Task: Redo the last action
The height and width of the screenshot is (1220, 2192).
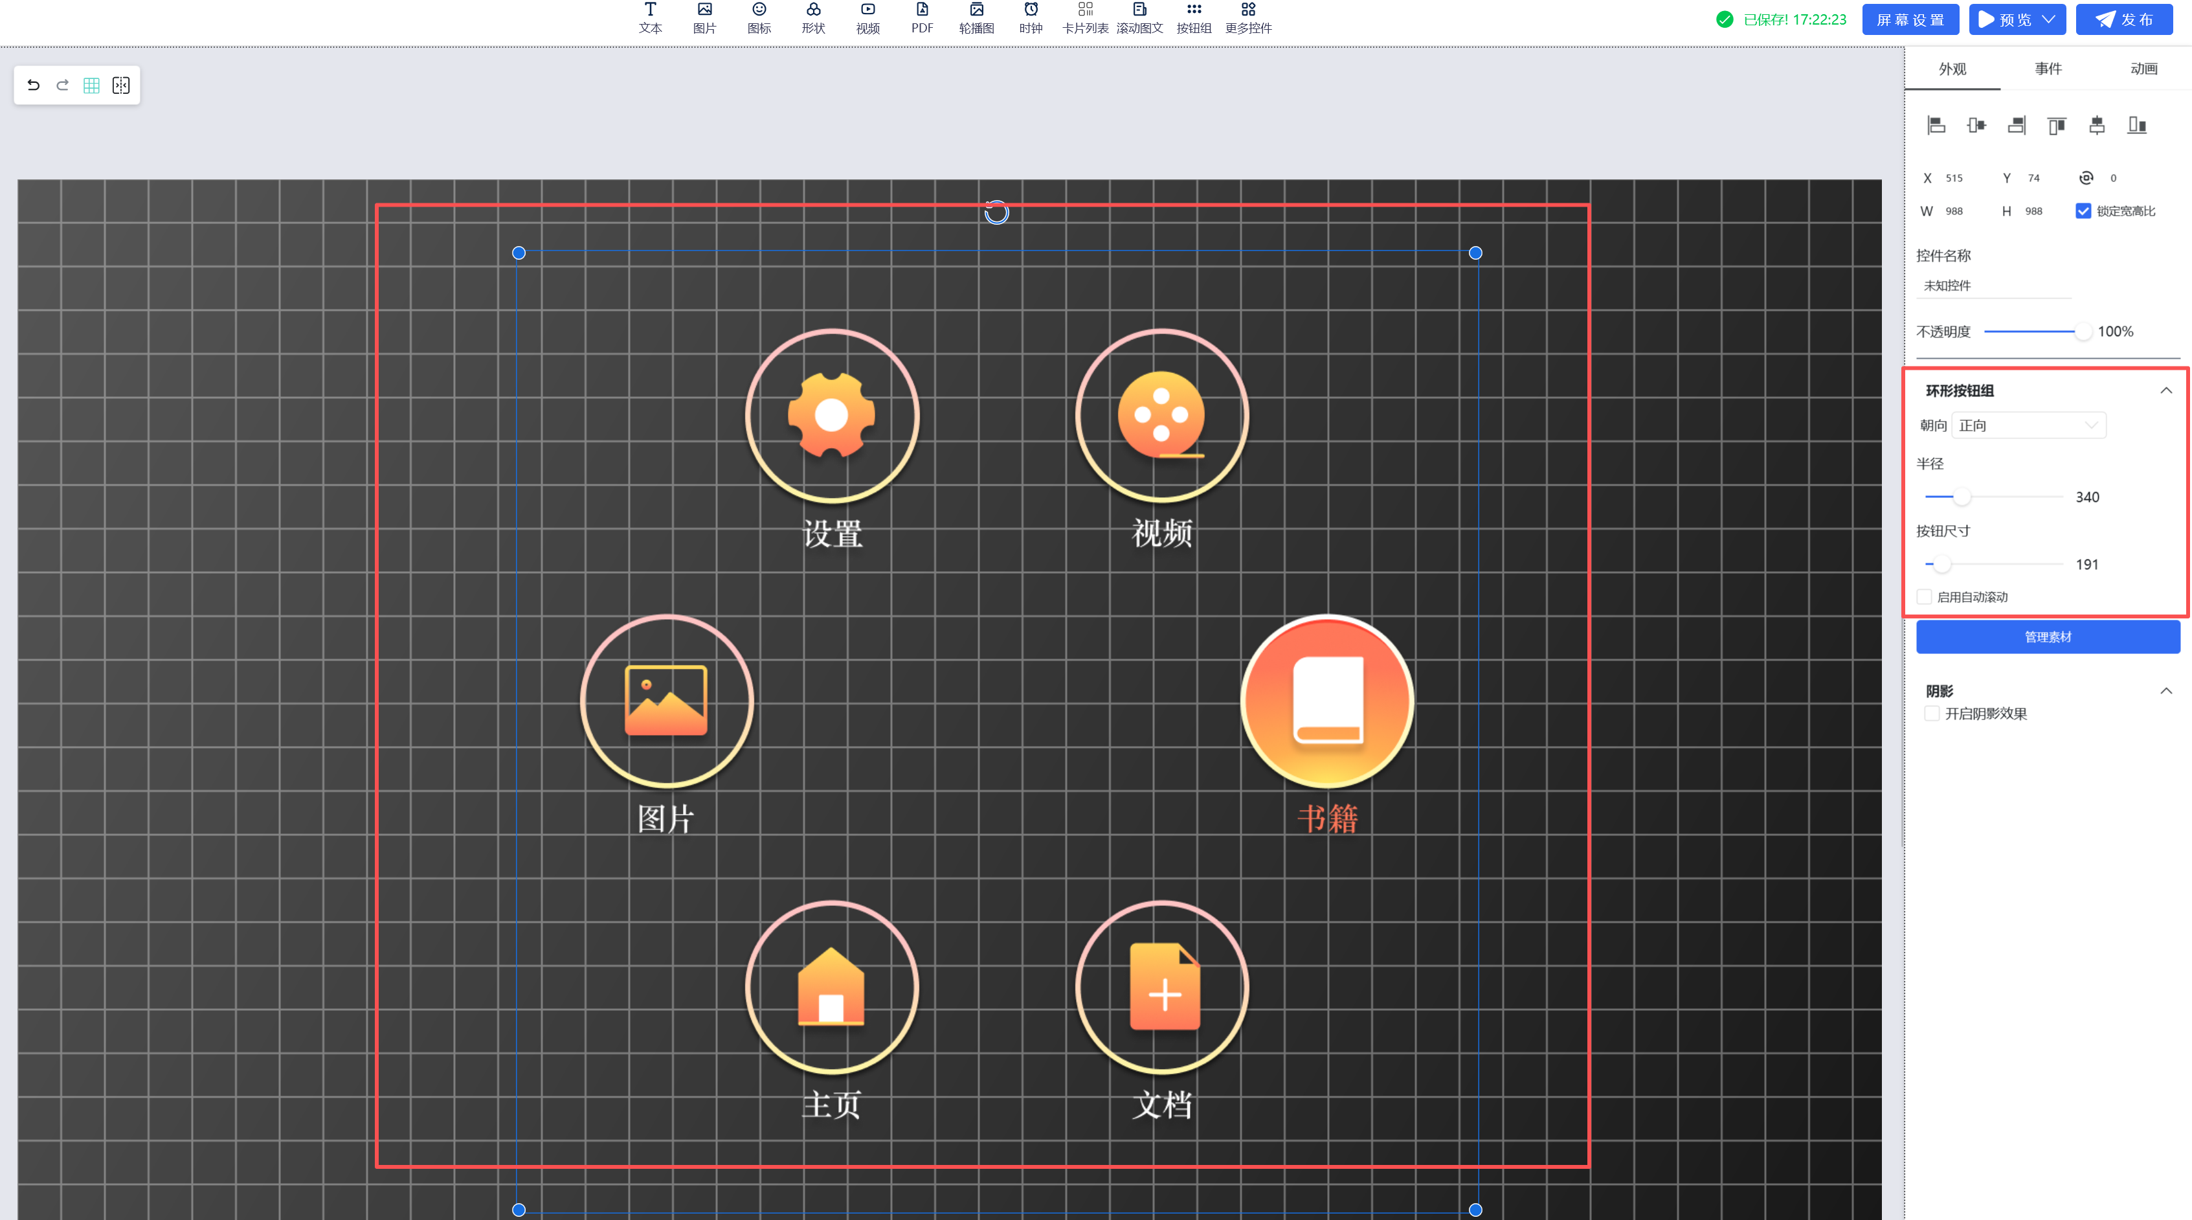Action: (62, 85)
